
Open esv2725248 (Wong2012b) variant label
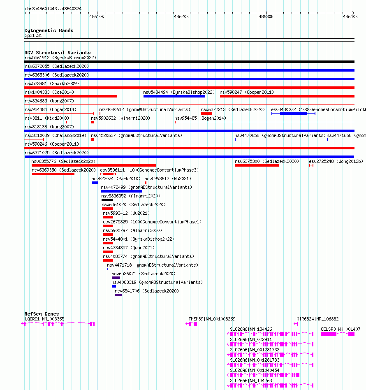pos(336,161)
